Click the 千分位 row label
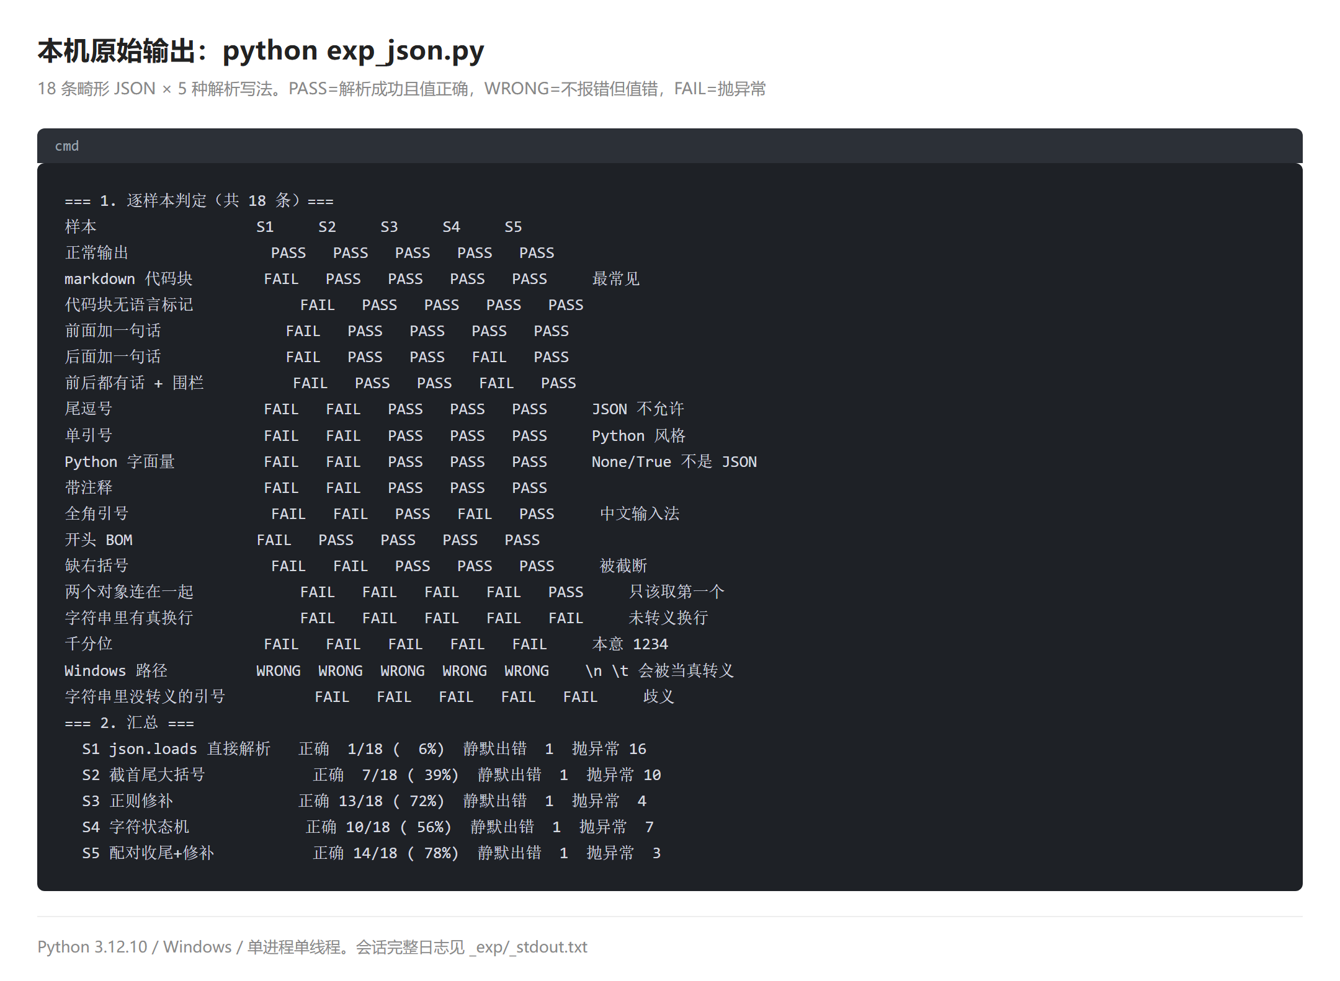 click(x=89, y=644)
